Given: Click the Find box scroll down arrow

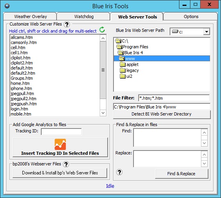Looking at the screenshot, I should [x=204, y=143].
